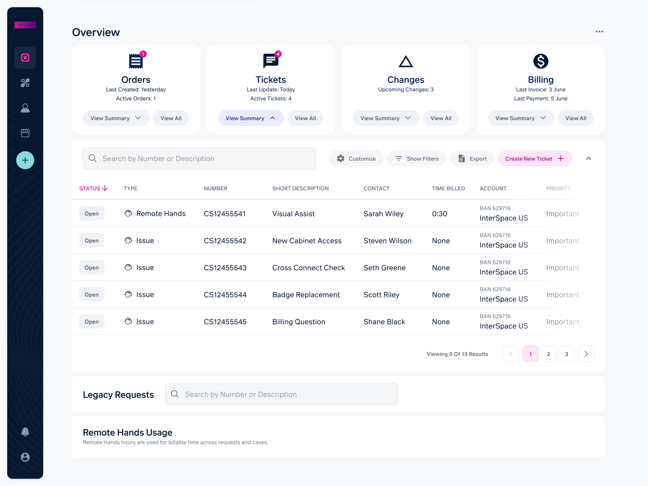Click NUMBER column header

click(216, 188)
